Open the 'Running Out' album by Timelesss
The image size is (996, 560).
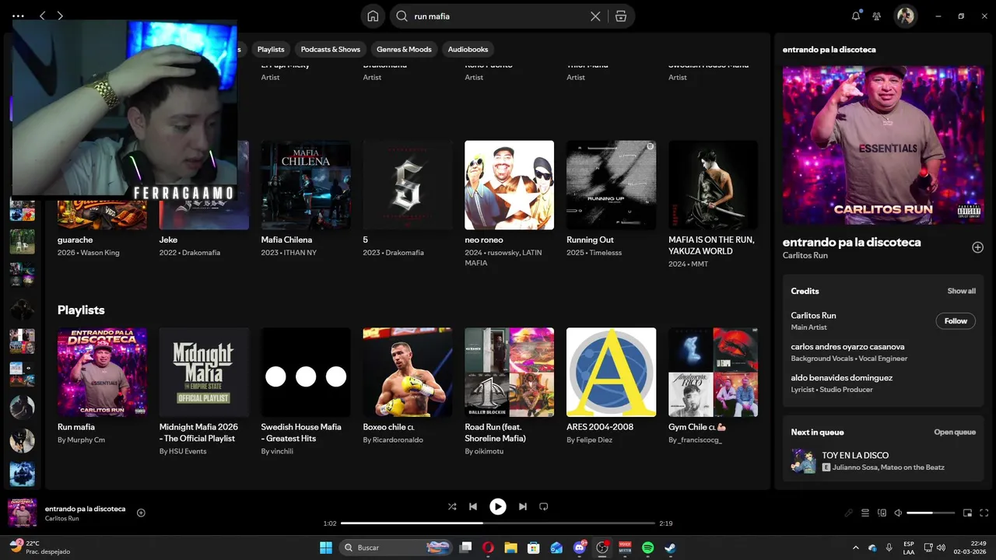click(612, 185)
